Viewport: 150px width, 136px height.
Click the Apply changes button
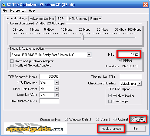111,129
